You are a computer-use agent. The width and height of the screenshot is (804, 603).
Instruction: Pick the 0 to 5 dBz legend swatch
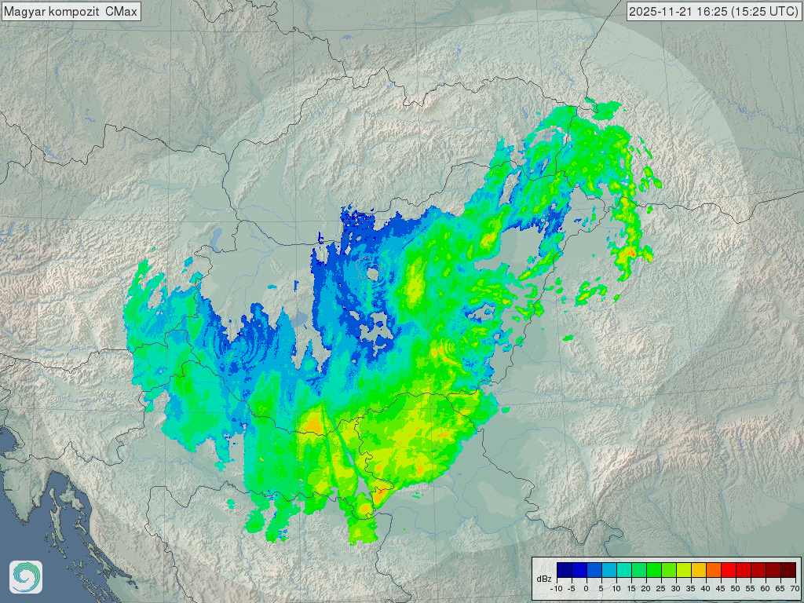[x=594, y=570]
